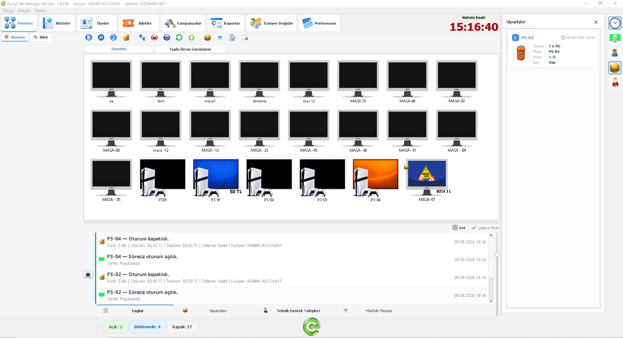Select the Beklemede: 4 status filter
Image resolution: width=623 pixels, height=338 pixels.
147,327
